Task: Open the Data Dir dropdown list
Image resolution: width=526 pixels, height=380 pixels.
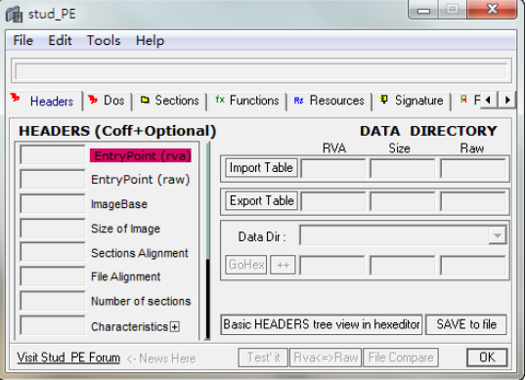Action: 497,235
